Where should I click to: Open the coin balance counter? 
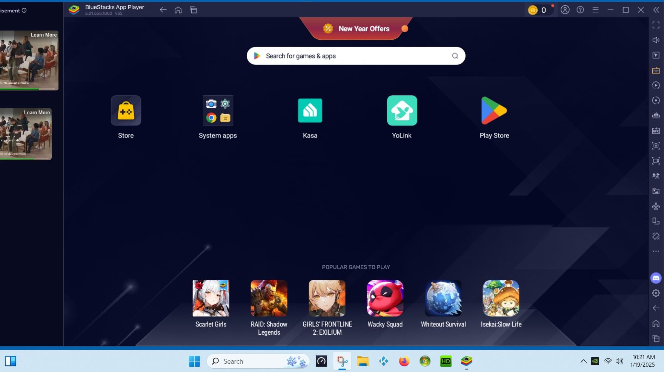[x=539, y=10]
